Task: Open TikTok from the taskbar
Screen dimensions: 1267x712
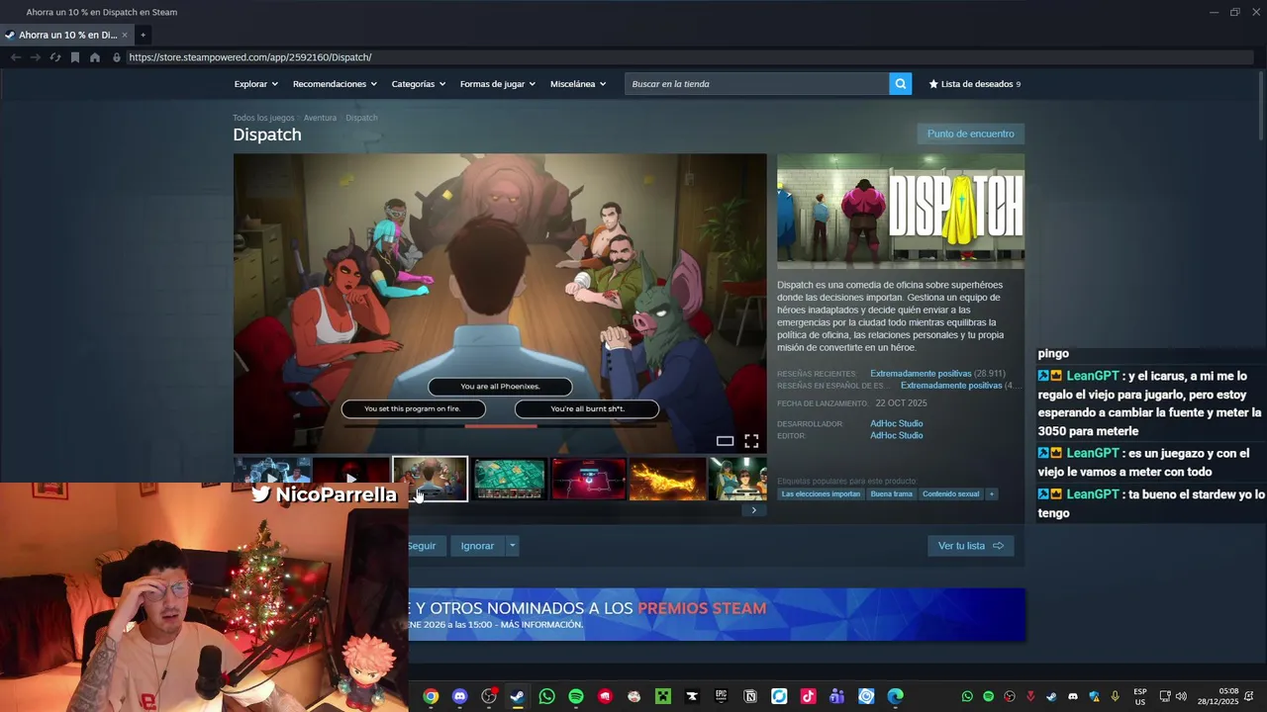Action: point(809,696)
